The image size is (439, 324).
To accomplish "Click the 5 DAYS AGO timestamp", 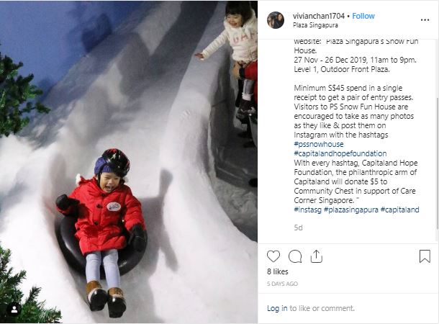I will coord(282,284).
